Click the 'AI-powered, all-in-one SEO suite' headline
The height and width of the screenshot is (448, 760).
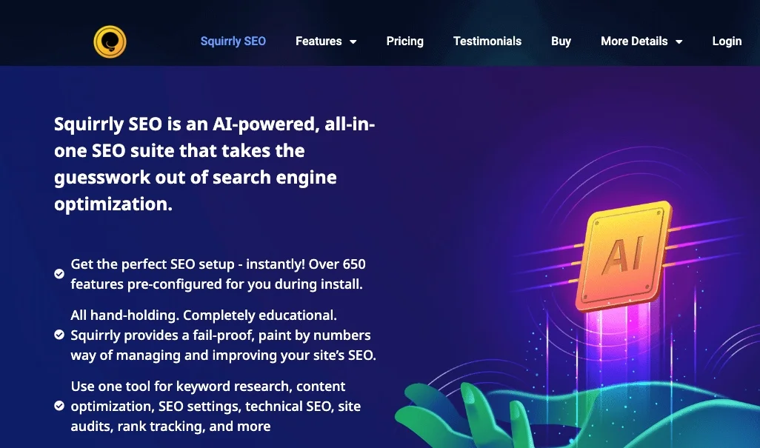click(x=214, y=164)
